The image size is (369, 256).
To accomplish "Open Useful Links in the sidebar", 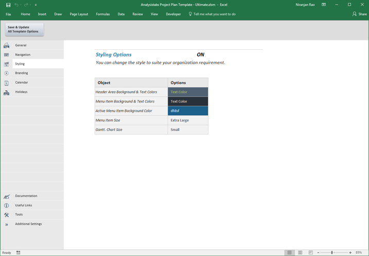I will pos(32,205).
